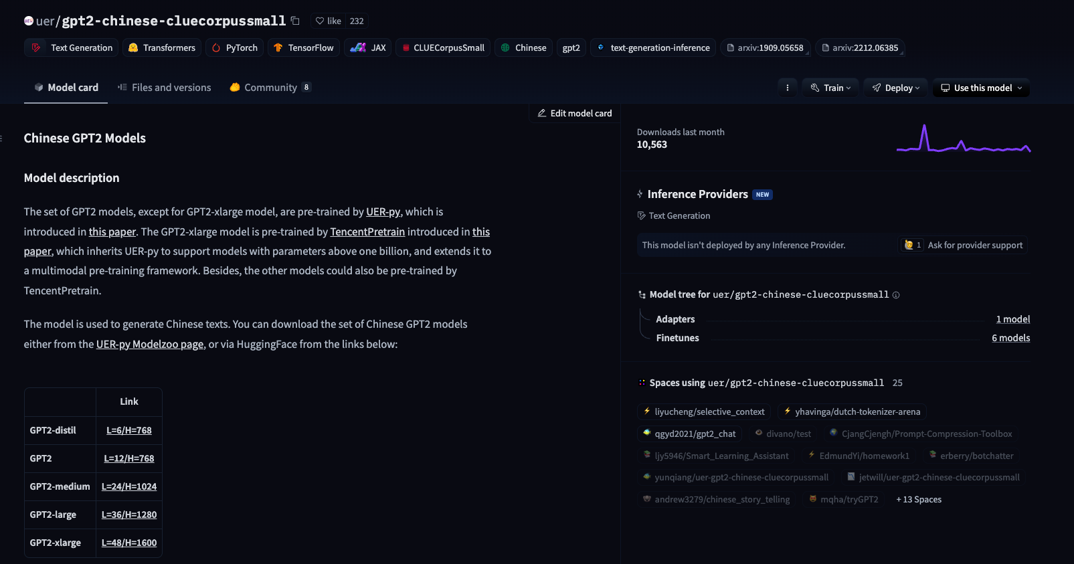Click Ask for provider support
The image size is (1074, 564).
pyautogui.click(x=963, y=245)
